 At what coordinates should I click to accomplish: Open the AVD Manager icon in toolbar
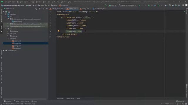click(x=176, y=5)
